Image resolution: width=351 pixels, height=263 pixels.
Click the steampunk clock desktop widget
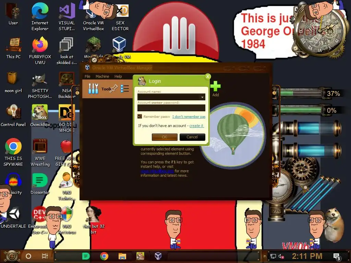point(319,32)
